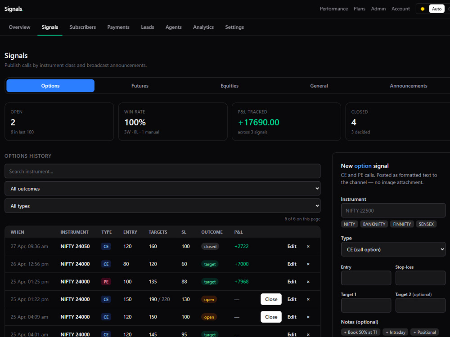Image resolution: width=450 pixels, height=337 pixels.
Task: Edit the 25 Apr 01:22 pm signal
Action: 292,299
